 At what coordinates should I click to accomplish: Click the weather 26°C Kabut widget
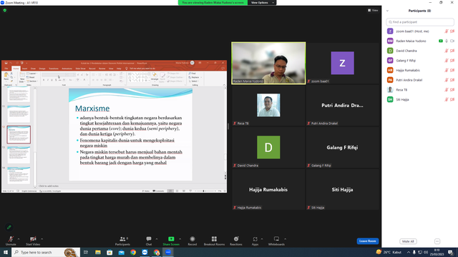(x=389, y=252)
